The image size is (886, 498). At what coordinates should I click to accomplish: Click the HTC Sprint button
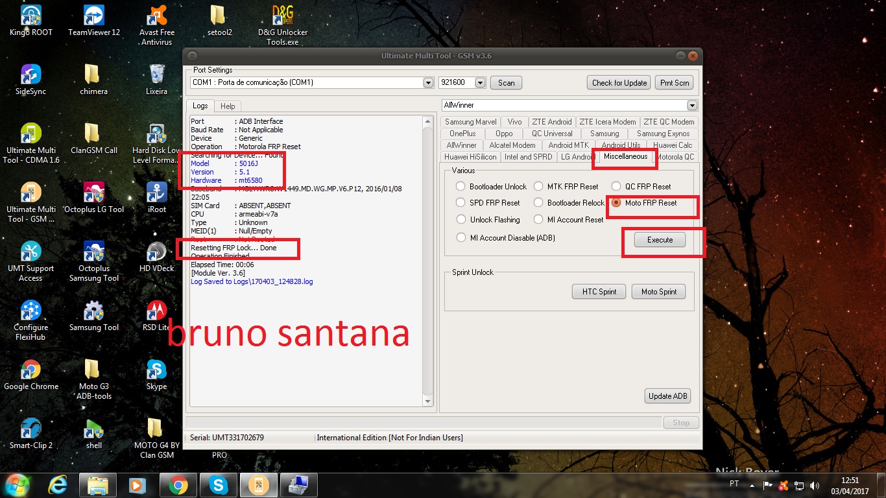[599, 292]
